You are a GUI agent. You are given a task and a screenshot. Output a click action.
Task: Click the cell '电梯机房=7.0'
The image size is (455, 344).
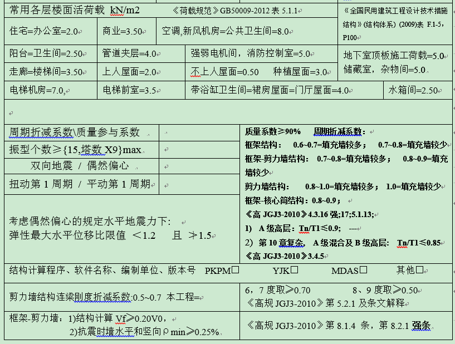51,90
